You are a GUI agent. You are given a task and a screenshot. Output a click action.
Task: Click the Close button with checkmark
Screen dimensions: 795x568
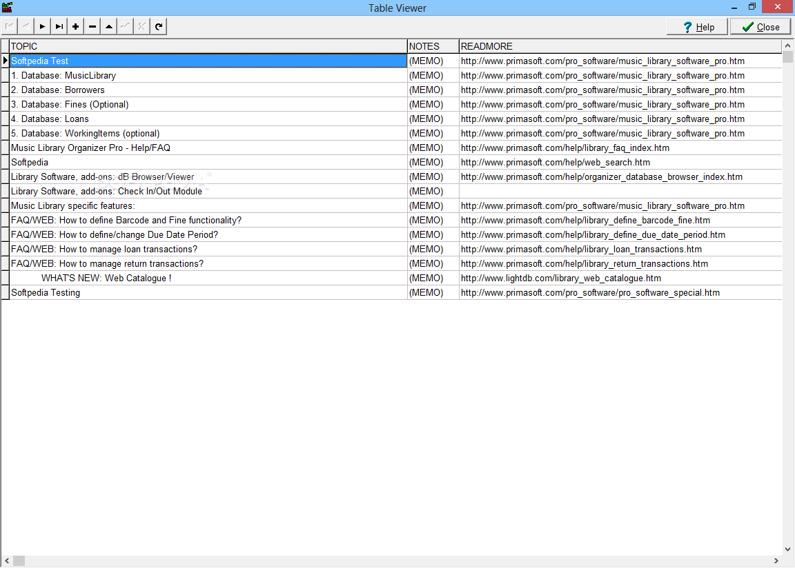(760, 27)
